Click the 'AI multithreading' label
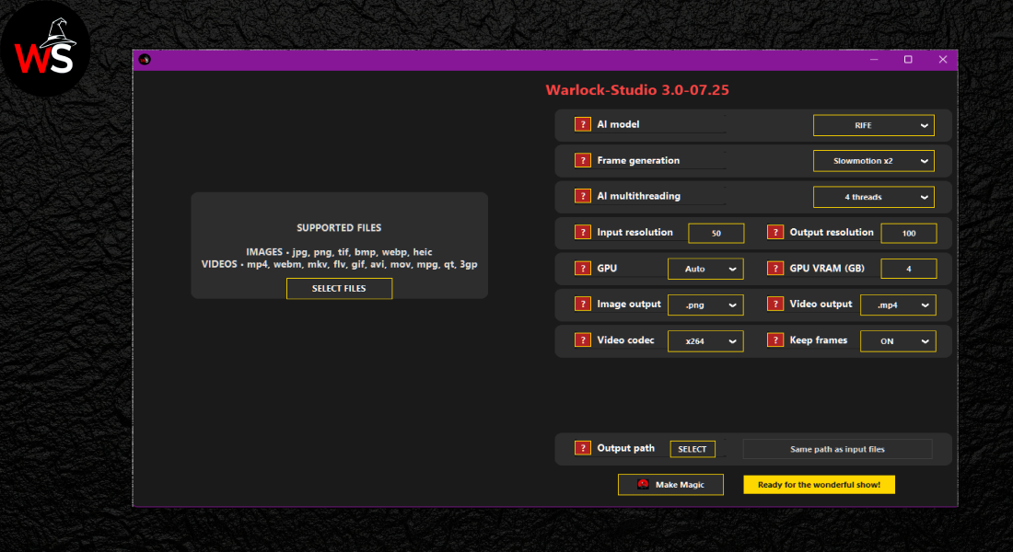 638,196
